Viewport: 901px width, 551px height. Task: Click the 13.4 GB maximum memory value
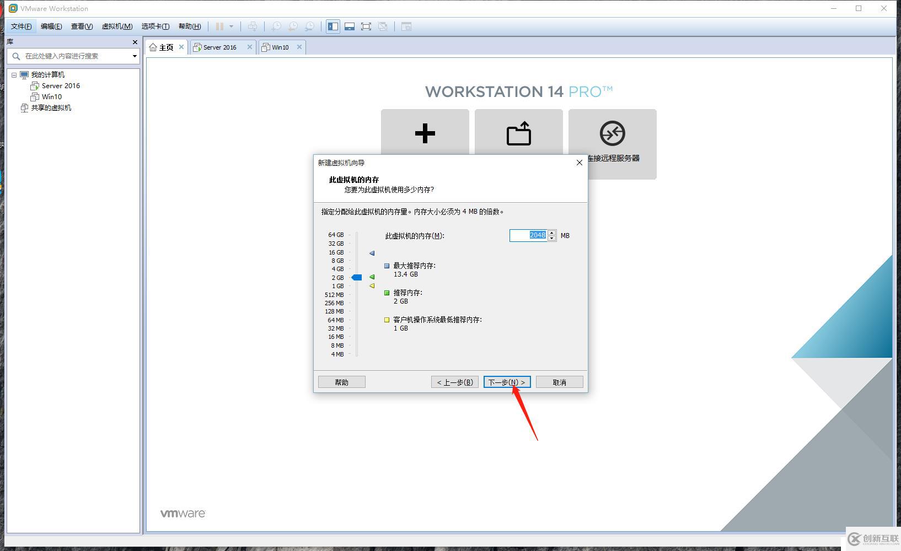point(406,274)
